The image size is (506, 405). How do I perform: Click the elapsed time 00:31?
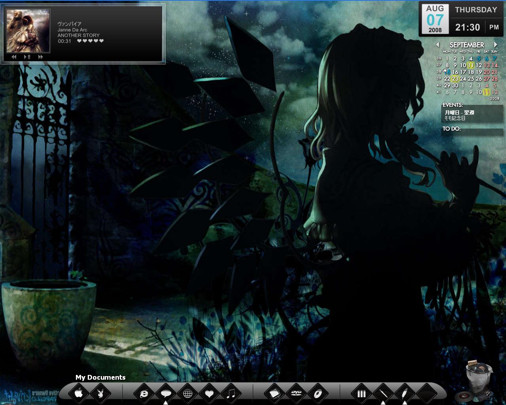(64, 41)
